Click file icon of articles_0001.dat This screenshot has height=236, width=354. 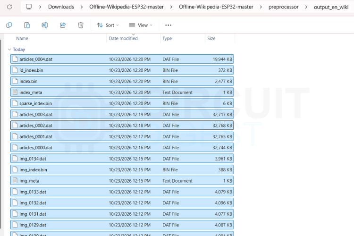coord(15,136)
